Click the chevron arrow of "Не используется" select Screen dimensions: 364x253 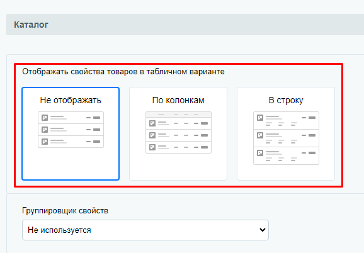(263, 230)
